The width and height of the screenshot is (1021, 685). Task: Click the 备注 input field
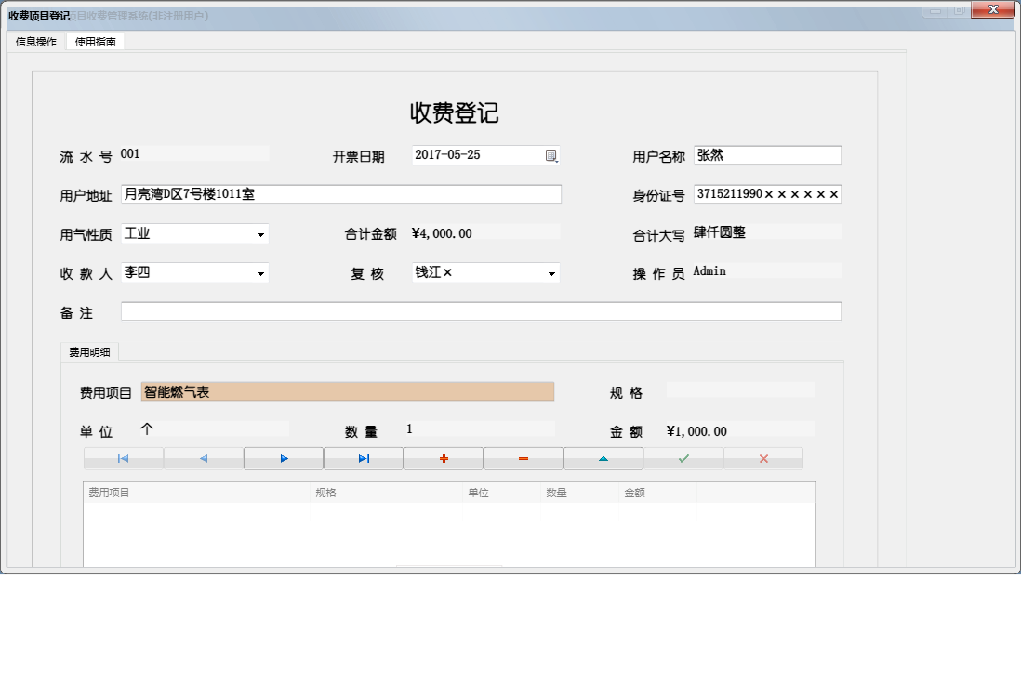click(x=481, y=311)
